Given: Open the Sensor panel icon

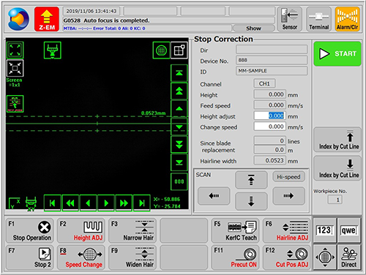Looking at the screenshot, I should pyautogui.click(x=290, y=19).
